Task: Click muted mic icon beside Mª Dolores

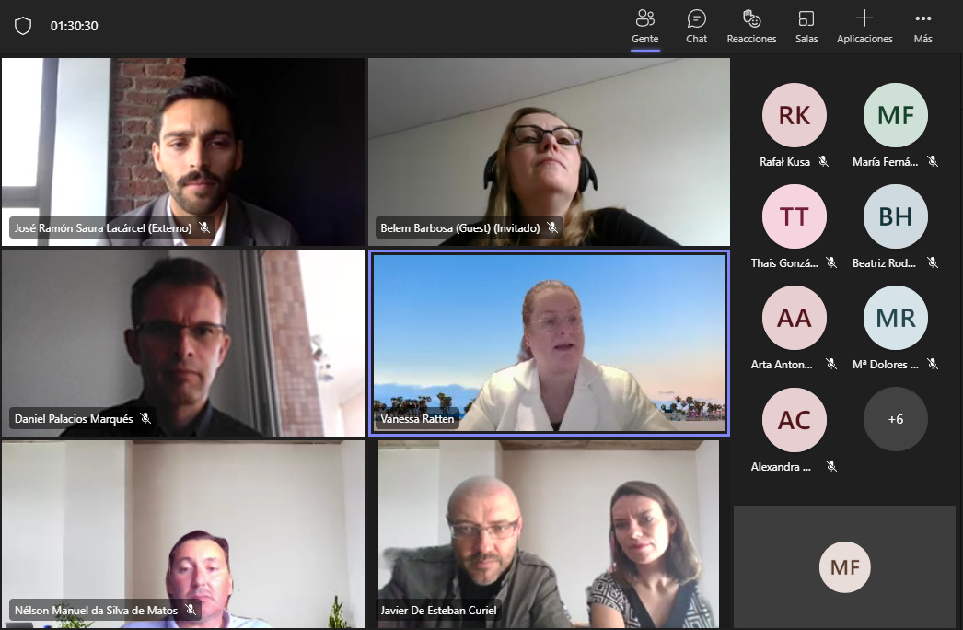Action: click(x=933, y=365)
